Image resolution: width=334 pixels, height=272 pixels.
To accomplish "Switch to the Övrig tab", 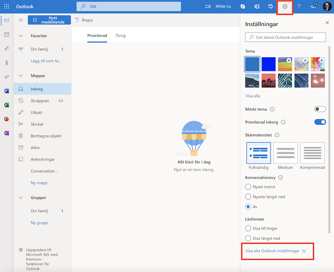I will 121,35.
